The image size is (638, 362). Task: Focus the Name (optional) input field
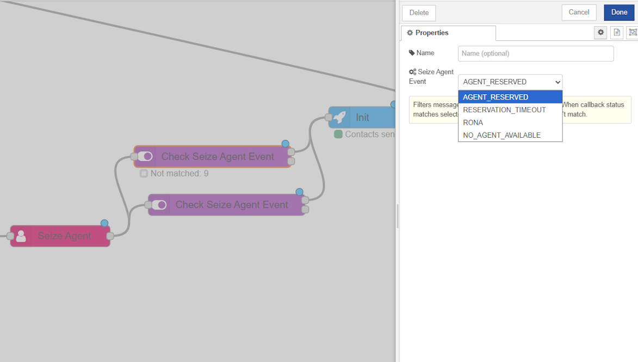(x=535, y=53)
